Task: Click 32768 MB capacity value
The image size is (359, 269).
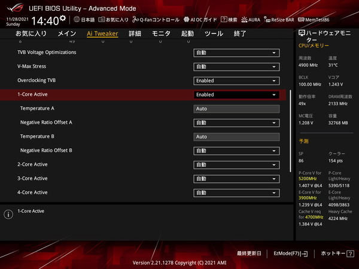Action: point(338,123)
